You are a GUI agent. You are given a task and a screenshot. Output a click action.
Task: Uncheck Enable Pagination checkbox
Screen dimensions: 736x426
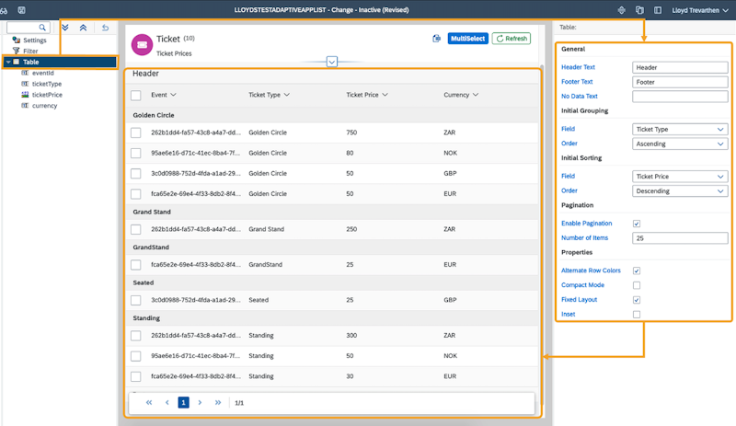[x=637, y=224]
